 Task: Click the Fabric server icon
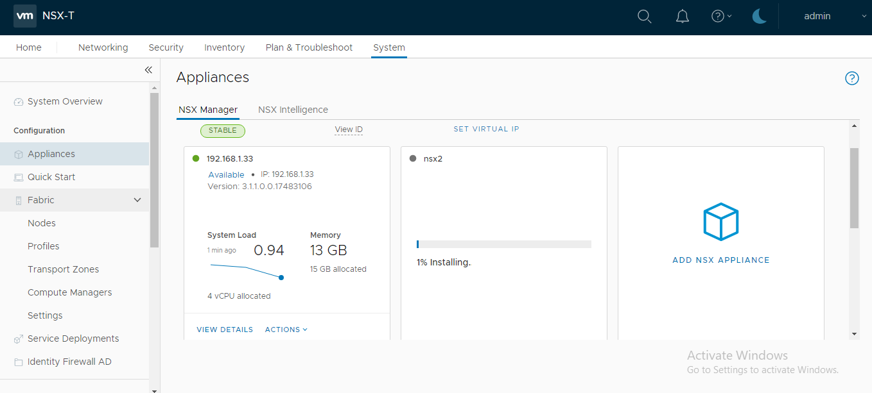19,201
